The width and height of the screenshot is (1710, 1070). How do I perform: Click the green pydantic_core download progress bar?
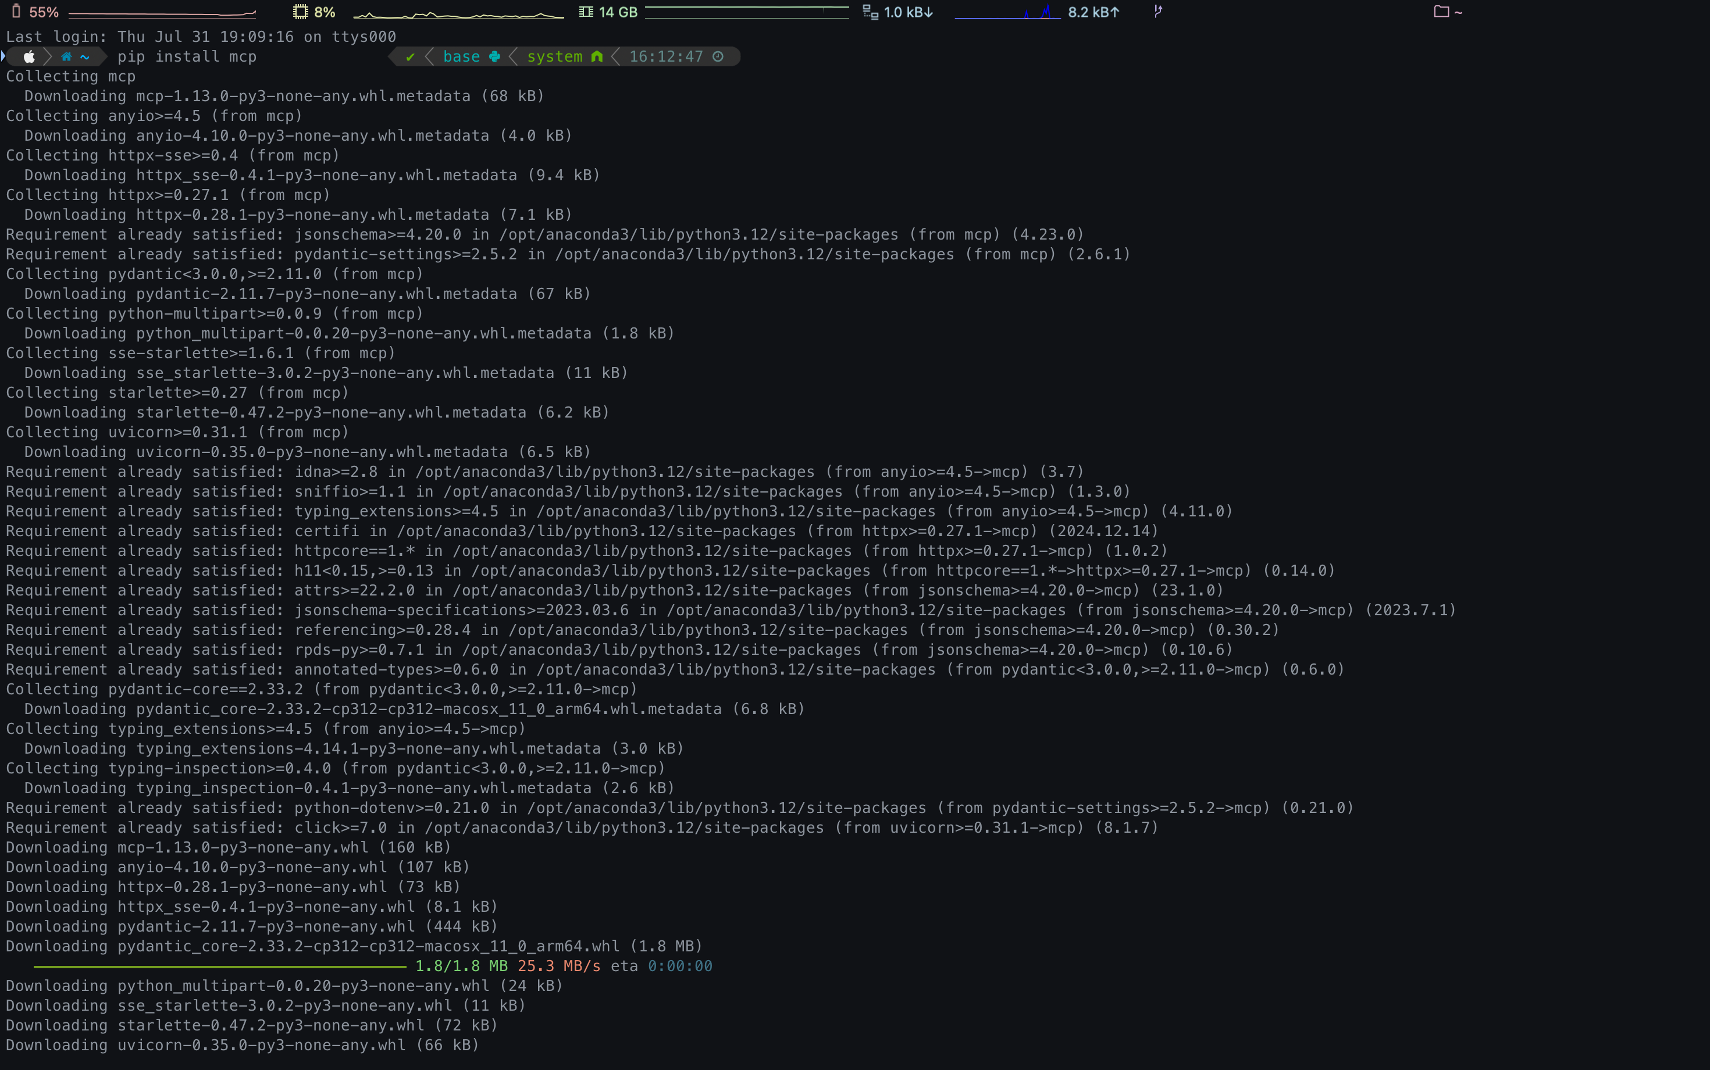pos(219,966)
